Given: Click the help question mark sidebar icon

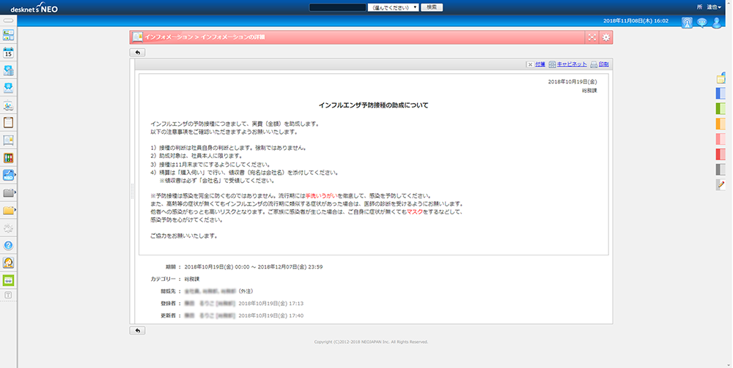Looking at the screenshot, I should (10, 245).
